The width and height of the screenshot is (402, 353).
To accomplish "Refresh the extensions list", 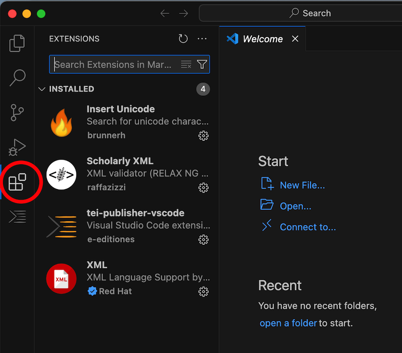I will [x=183, y=39].
